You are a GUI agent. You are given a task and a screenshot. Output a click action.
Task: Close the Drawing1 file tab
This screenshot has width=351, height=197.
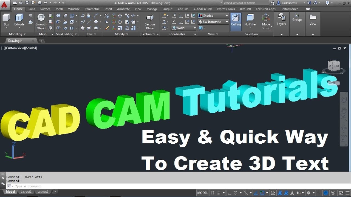pos(33,41)
